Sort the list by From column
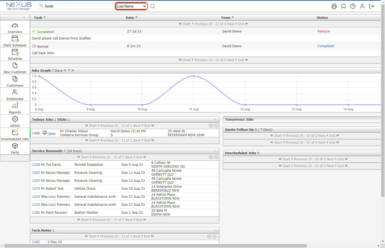This screenshot has height=248, width=385. click(x=228, y=18)
